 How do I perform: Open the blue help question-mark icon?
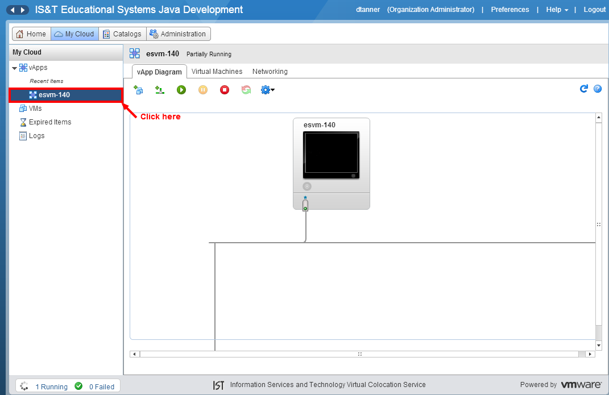(x=598, y=89)
